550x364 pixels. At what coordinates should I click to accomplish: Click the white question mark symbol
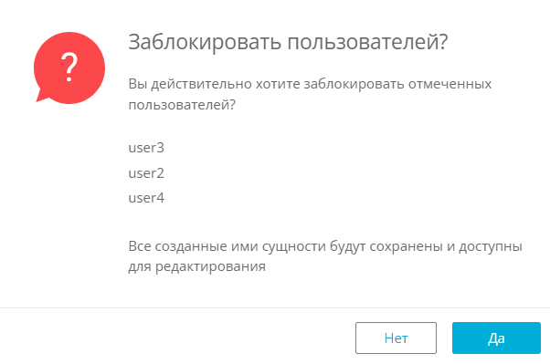click(69, 67)
